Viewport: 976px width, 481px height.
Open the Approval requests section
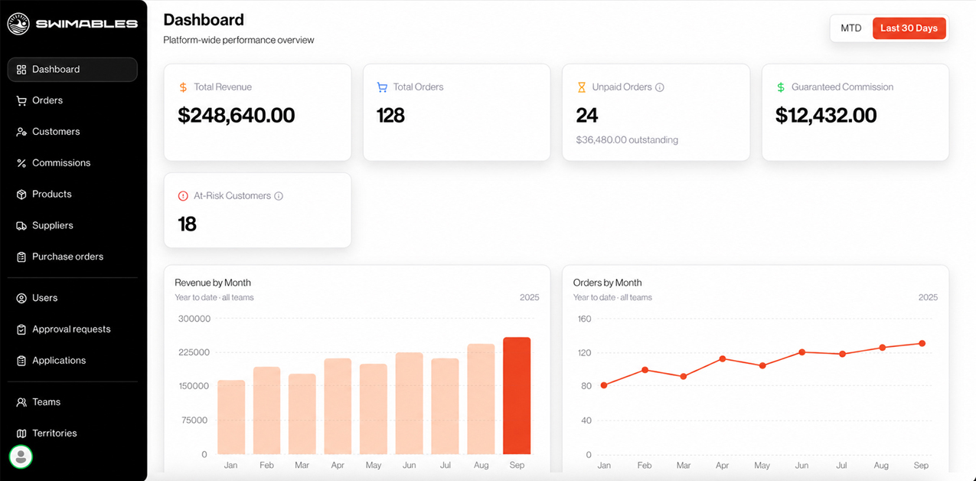tap(73, 329)
